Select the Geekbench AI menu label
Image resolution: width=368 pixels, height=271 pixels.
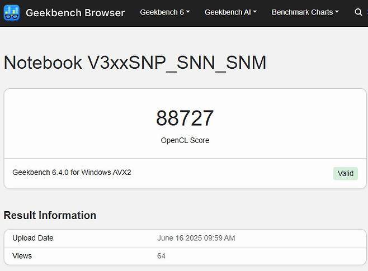tap(227, 12)
